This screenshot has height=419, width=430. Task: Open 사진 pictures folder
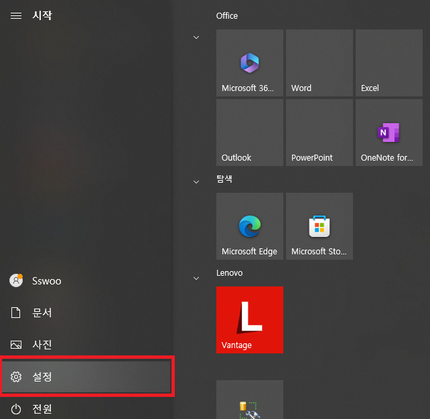(x=86, y=345)
